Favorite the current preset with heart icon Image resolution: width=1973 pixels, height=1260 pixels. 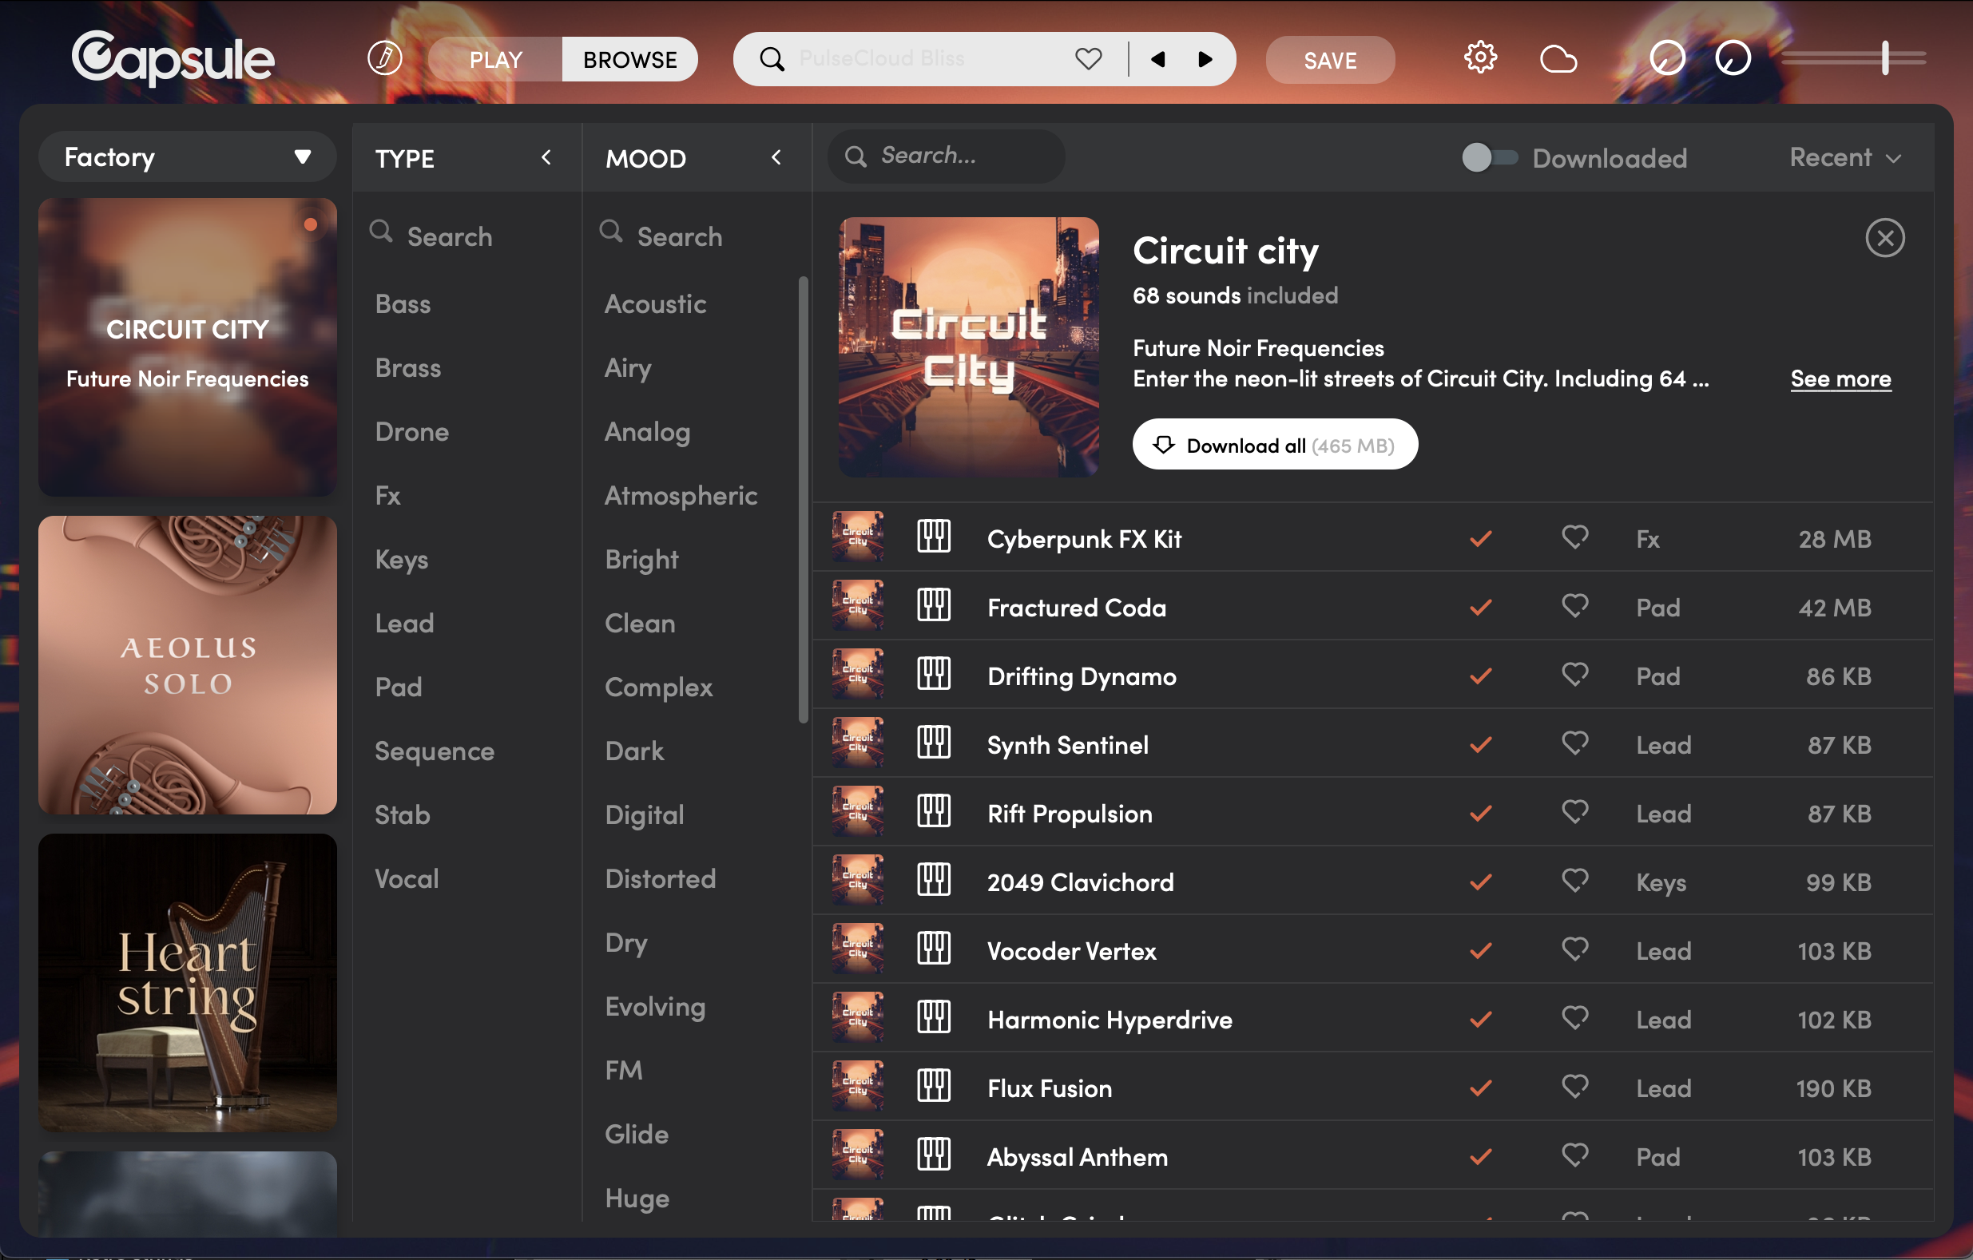click(1088, 59)
